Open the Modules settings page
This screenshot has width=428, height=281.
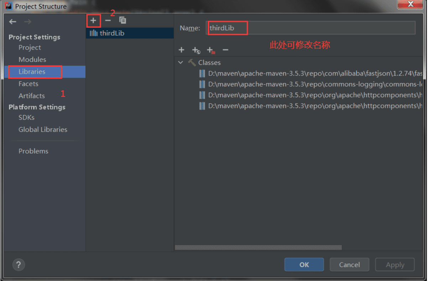32,59
